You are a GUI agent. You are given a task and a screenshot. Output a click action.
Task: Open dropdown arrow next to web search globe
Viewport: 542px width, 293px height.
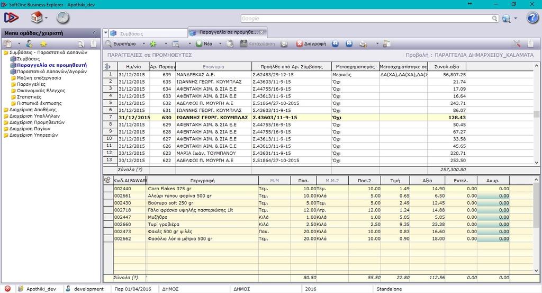[516, 19]
